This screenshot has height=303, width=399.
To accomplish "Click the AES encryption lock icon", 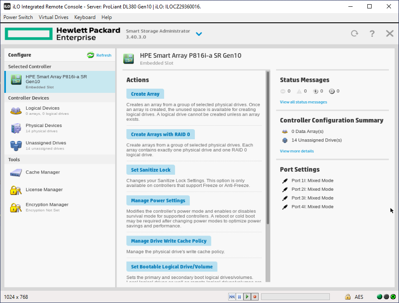I will pos(348,297).
